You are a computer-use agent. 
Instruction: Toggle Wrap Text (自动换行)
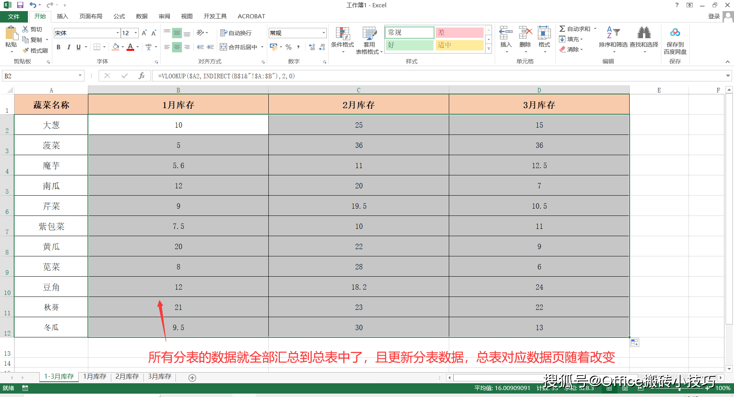click(236, 33)
